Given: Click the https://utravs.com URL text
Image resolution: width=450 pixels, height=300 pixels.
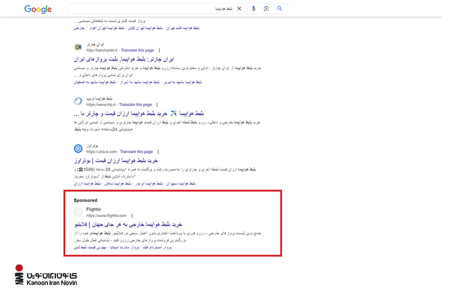Looking at the screenshot, I should click(101, 152).
